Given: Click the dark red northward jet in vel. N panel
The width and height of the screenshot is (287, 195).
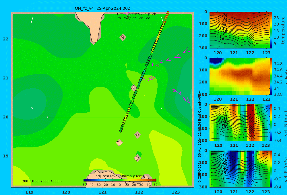Looking at the screenshot, I should point(251,122).
